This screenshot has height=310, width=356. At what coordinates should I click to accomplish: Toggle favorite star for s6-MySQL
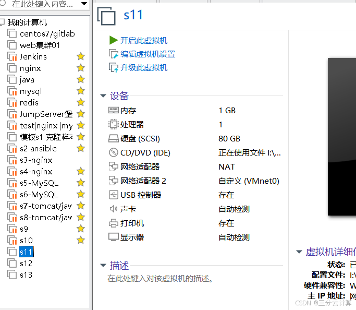81,194
